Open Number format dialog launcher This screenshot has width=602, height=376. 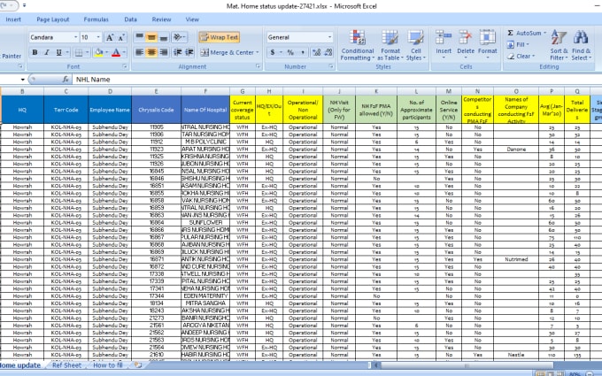click(x=330, y=66)
